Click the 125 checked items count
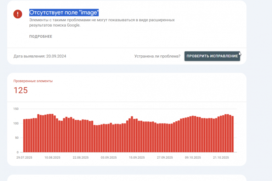This screenshot has height=181, width=272. 21,90
